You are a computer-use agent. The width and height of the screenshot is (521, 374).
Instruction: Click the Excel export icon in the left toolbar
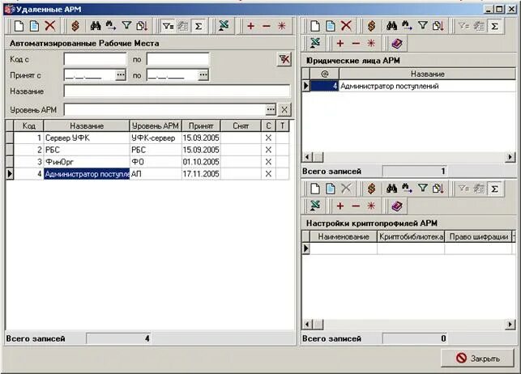pyautogui.click(x=224, y=26)
